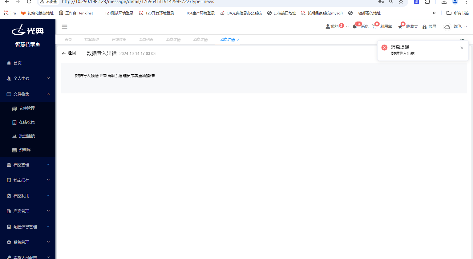Open 初始化模板地址 bookmark
473x259 pixels.
click(37, 13)
